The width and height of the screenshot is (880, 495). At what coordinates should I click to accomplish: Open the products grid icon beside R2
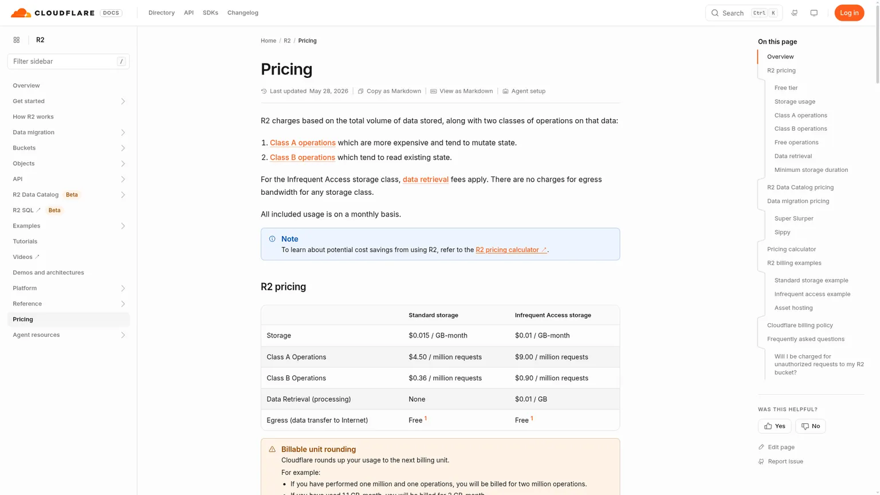[x=17, y=40]
